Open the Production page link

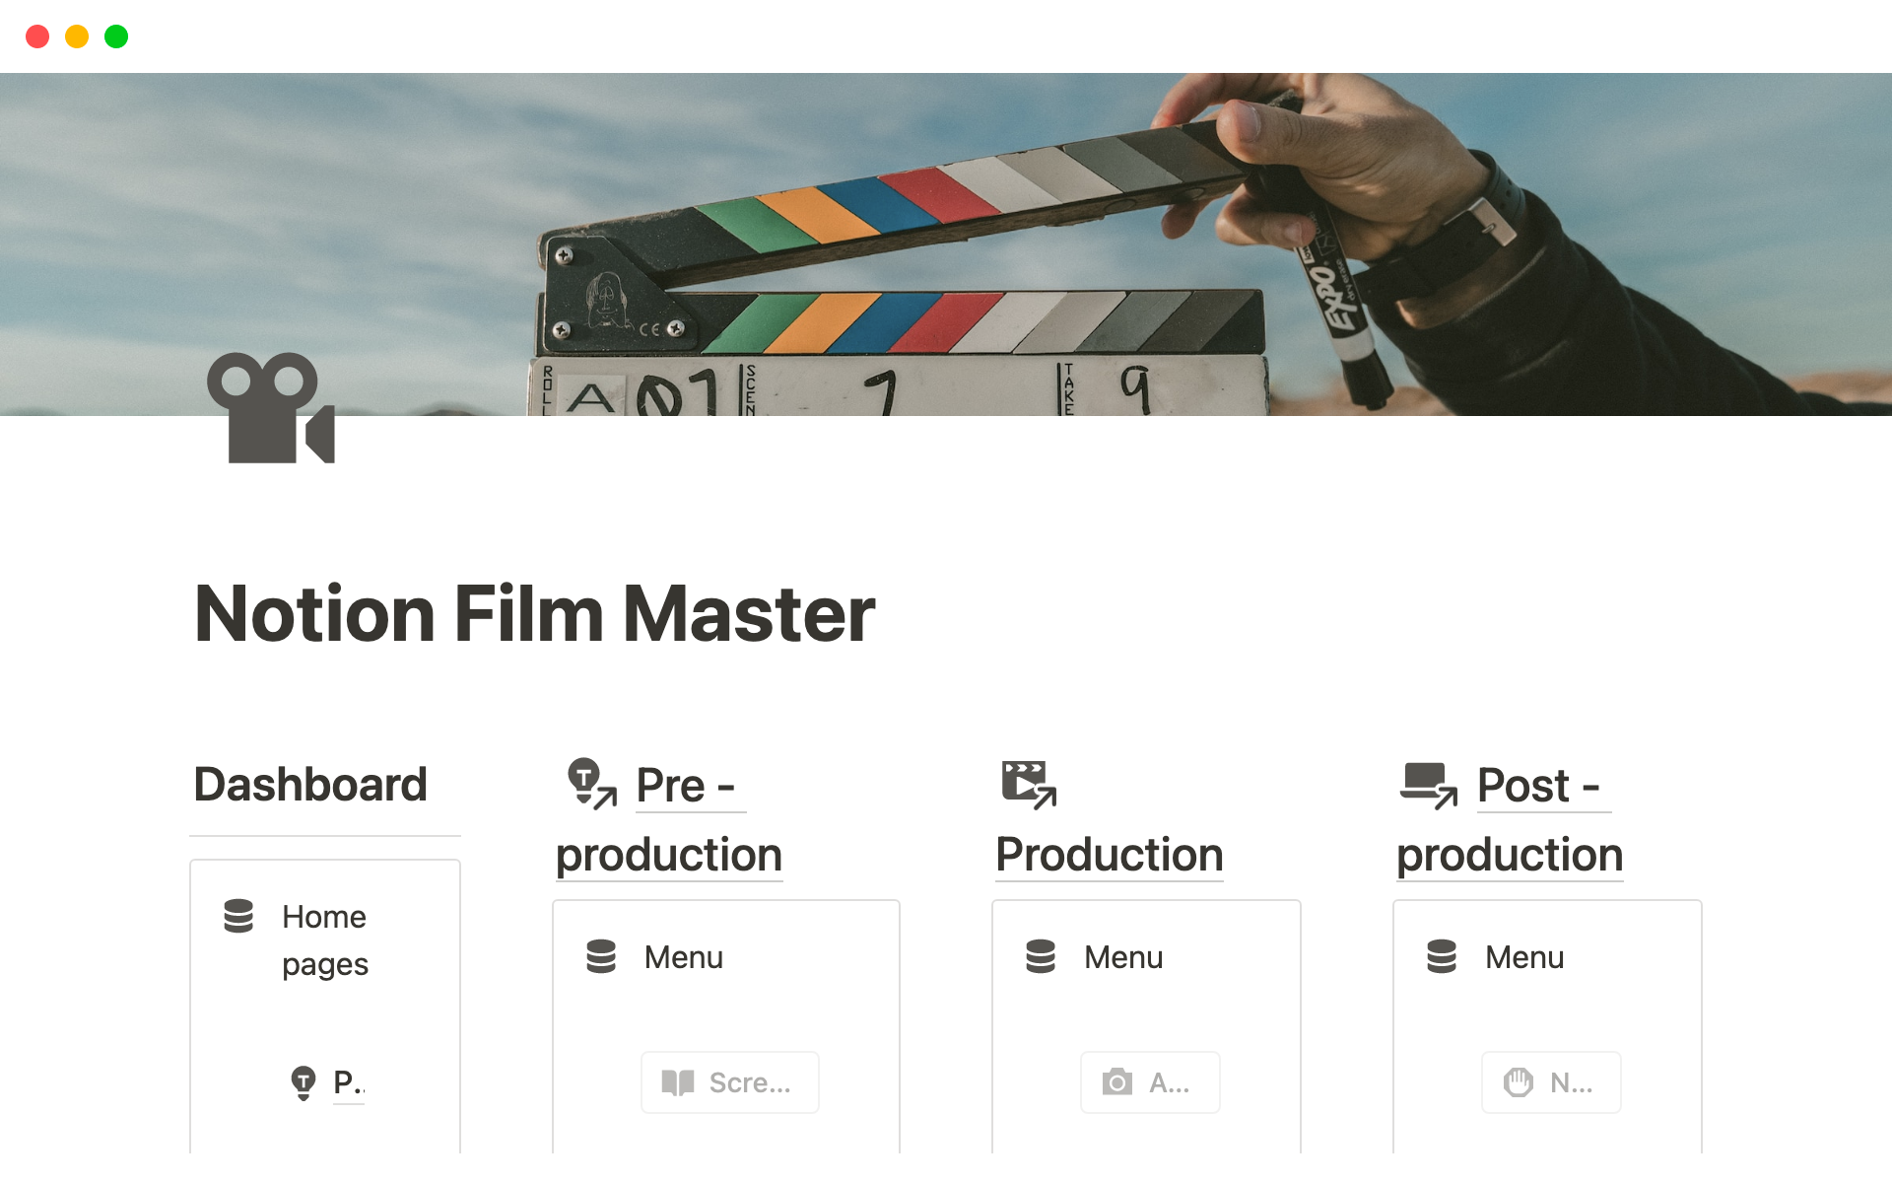1109,854
